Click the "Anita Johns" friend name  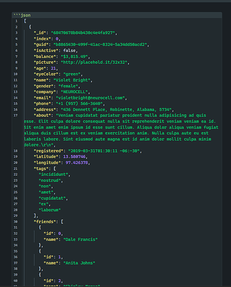(x=79, y=263)
